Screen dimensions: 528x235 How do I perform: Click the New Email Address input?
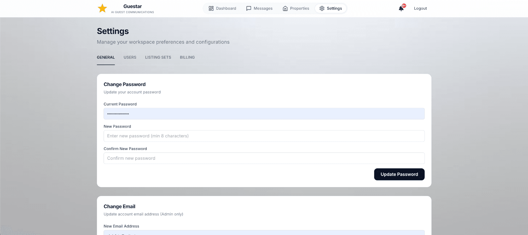pyautogui.click(x=264, y=233)
